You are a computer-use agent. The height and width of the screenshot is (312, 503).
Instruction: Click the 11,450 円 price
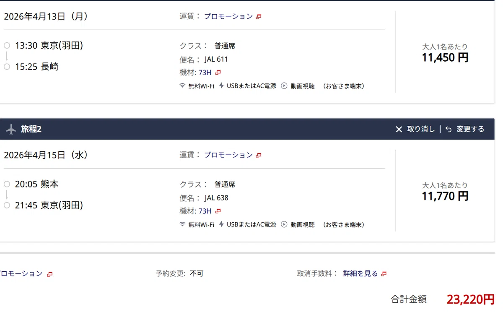click(445, 57)
